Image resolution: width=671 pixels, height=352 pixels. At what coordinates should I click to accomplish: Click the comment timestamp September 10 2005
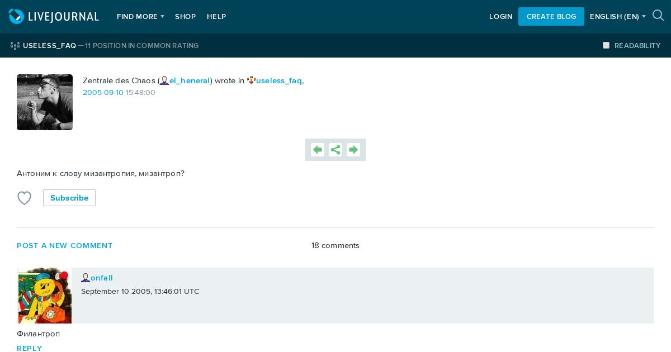tap(140, 292)
